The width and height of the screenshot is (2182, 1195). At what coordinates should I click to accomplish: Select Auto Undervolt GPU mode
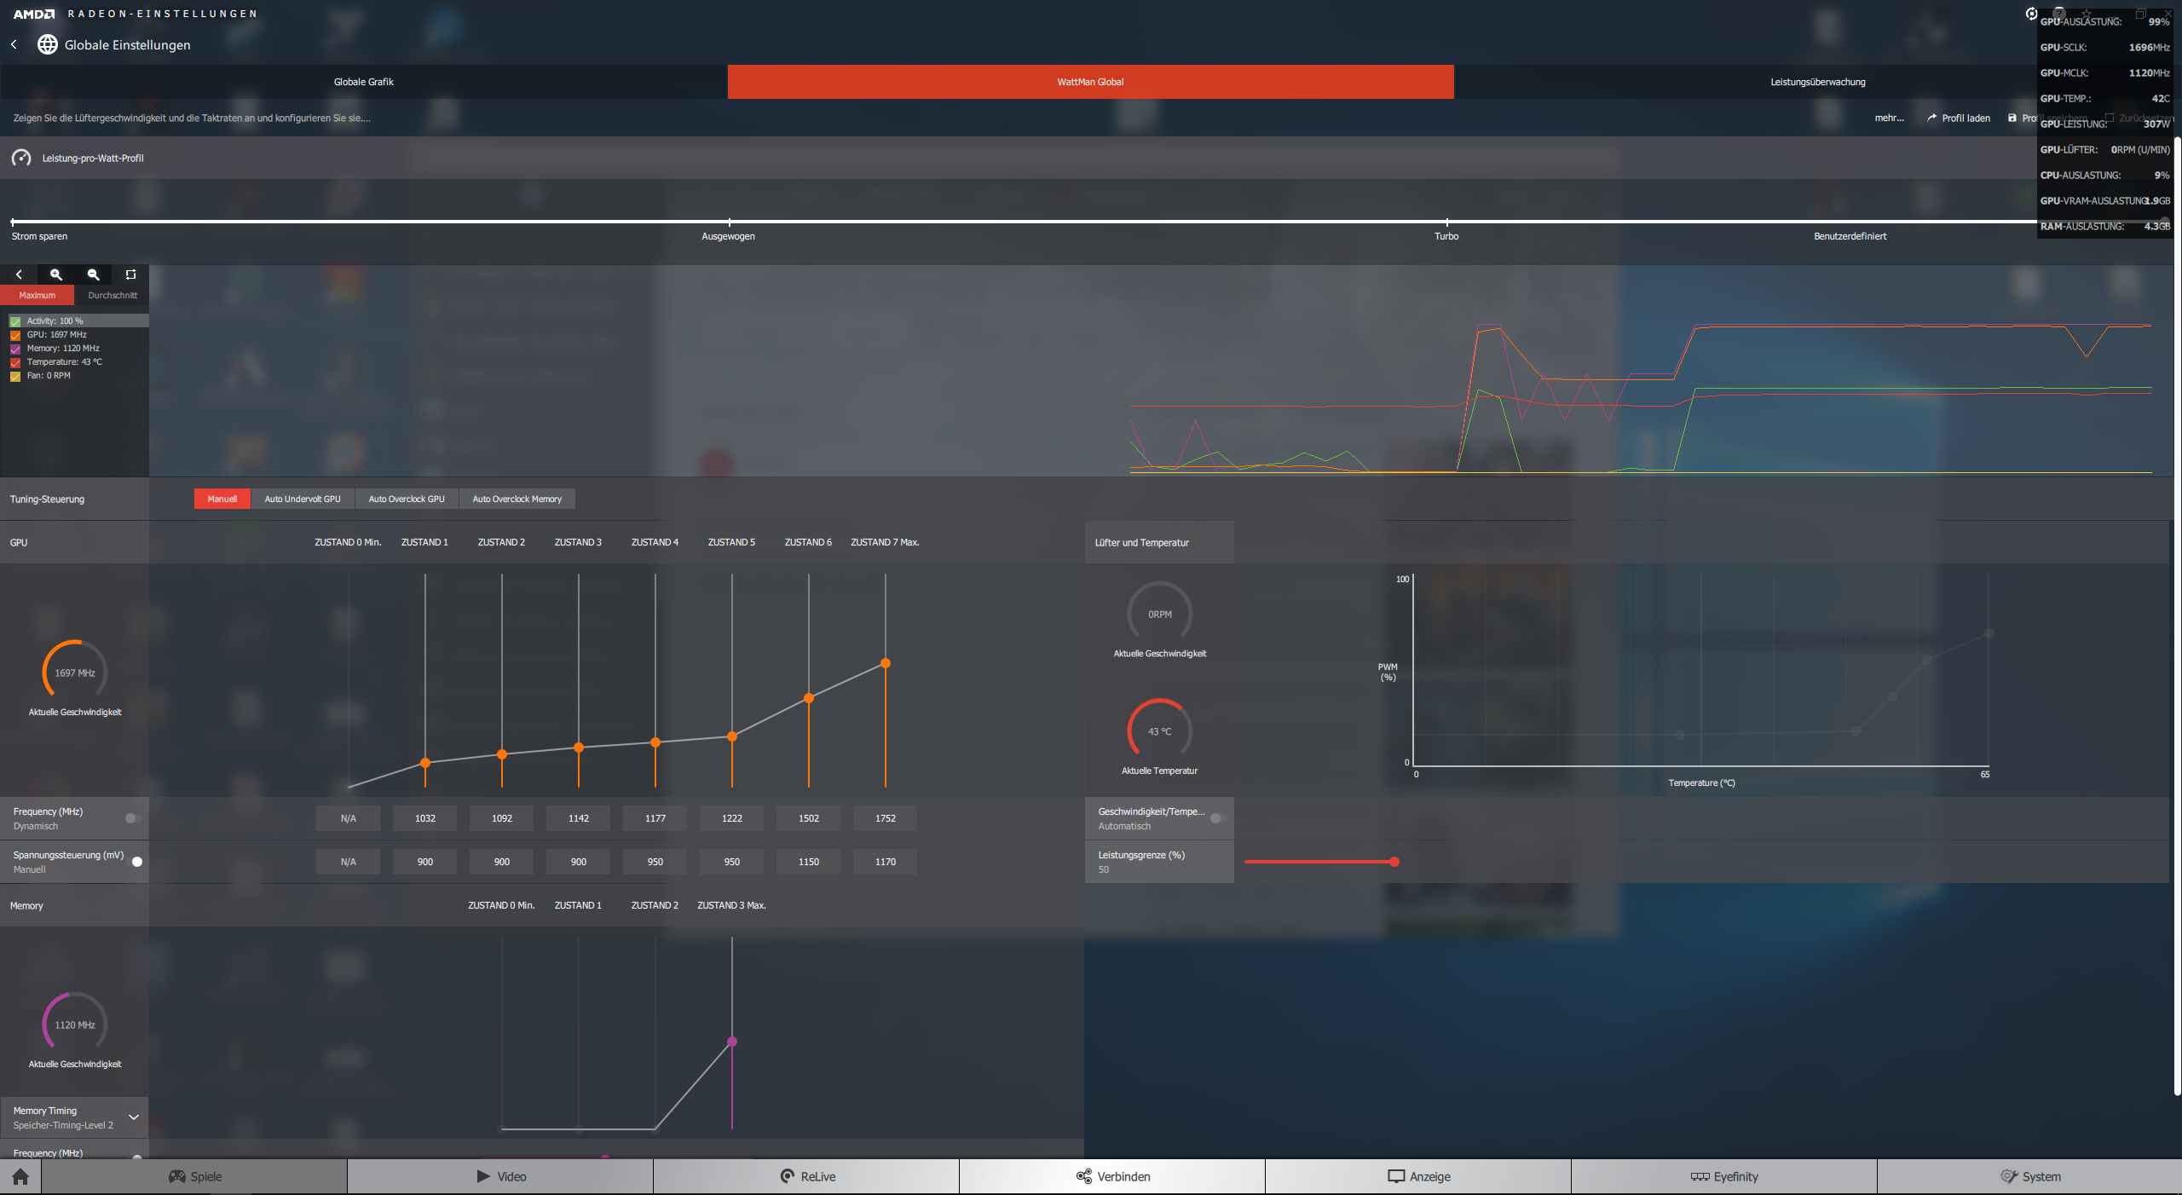[x=302, y=499]
